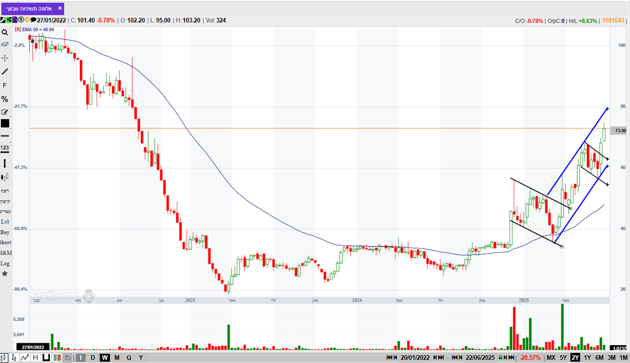Click the M&M sidebar button
Viewport: 630px width, 363px height.
tap(5, 253)
